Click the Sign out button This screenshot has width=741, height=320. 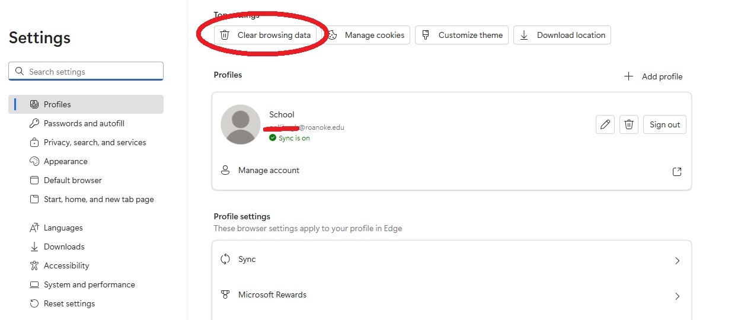[665, 124]
